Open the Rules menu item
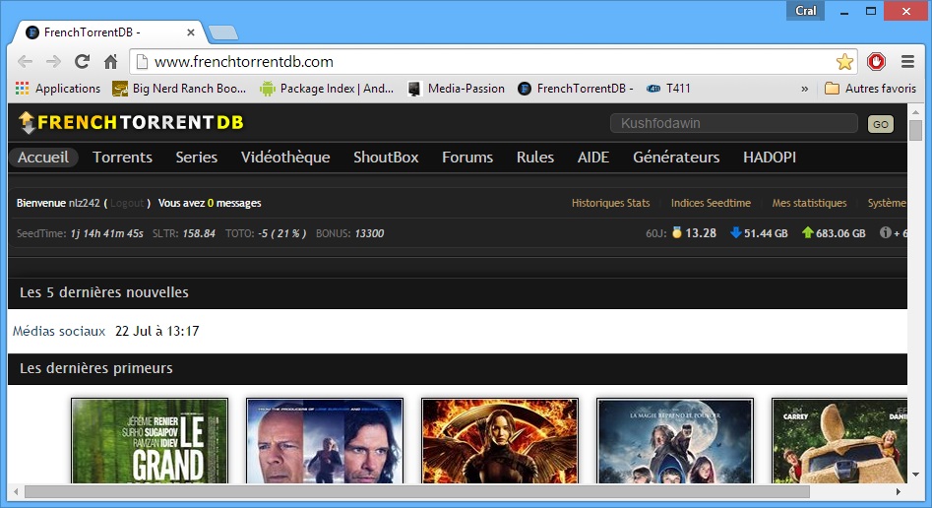Screen dimensions: 932x508 (x=535, y=158)
